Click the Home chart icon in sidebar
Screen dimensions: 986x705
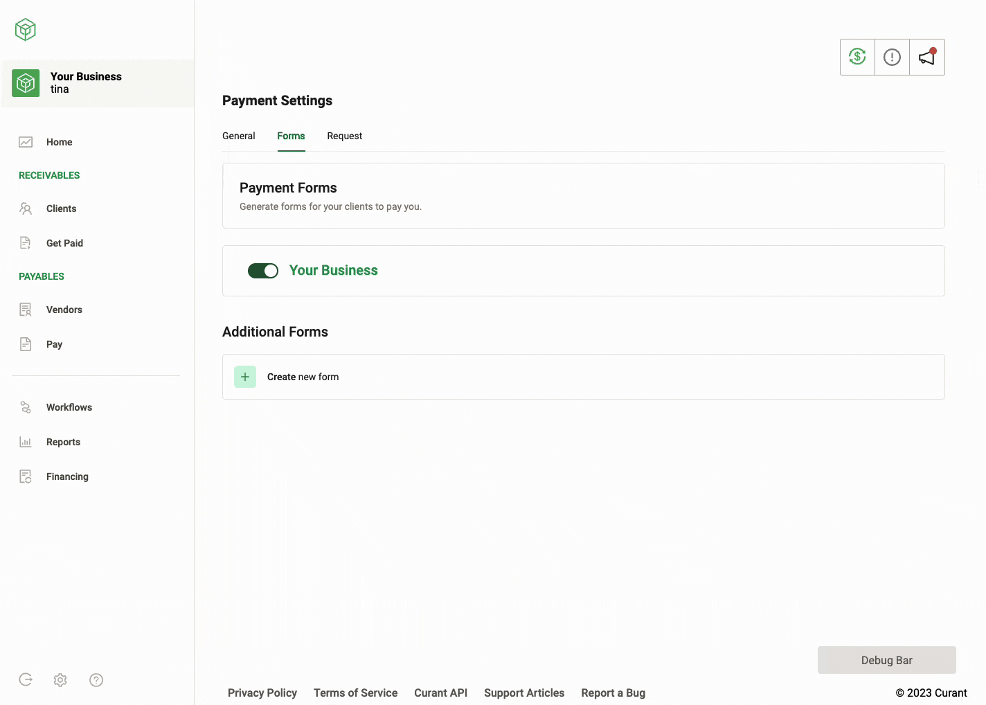click(26, 142)
